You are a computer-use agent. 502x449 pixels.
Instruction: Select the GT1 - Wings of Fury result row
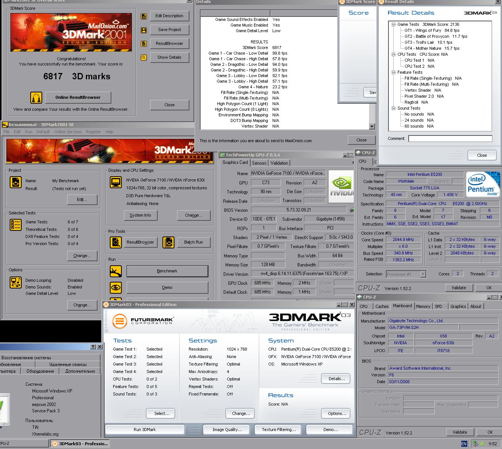tap(432, 30)
